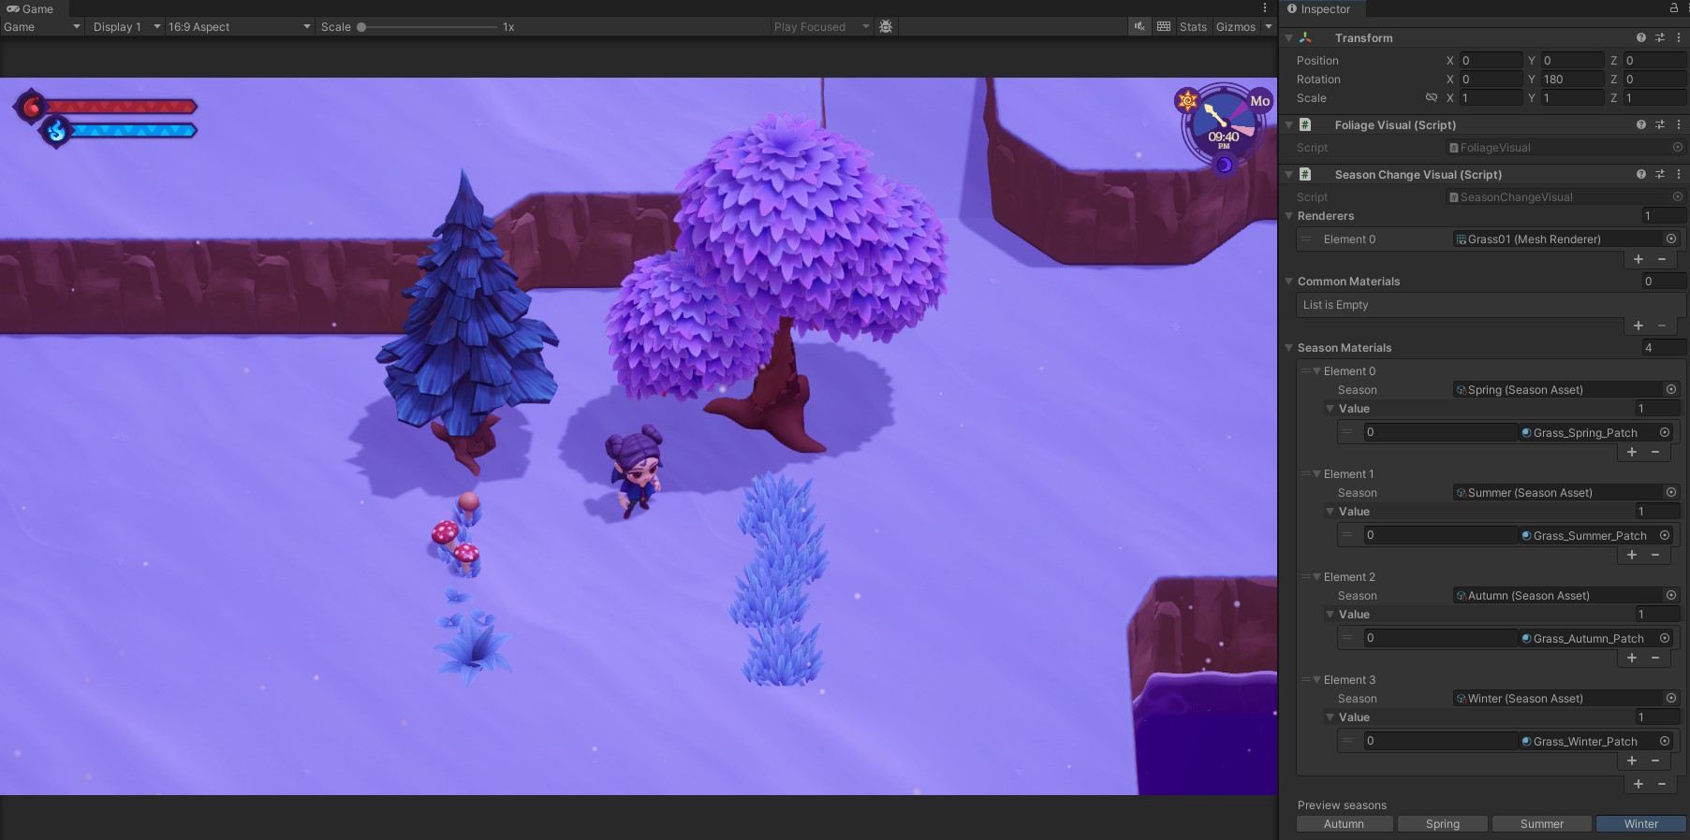This screenshot has height=840, width=1690.
Task: Open Season Change Visual three-dot menu
Action: pos(1679,175)
